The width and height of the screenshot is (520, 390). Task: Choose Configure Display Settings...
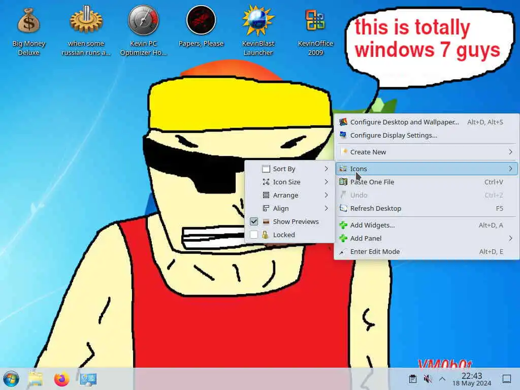pos(427,135)
